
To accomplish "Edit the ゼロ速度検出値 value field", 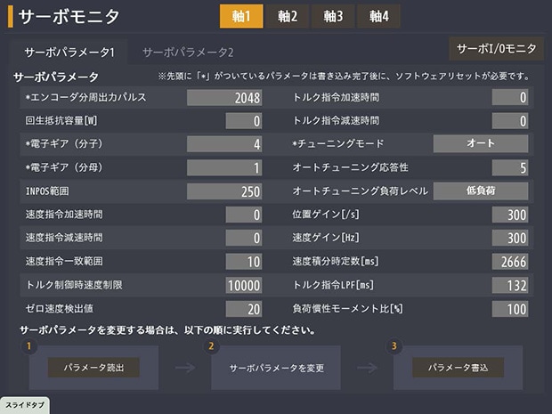I will [243, 308].
